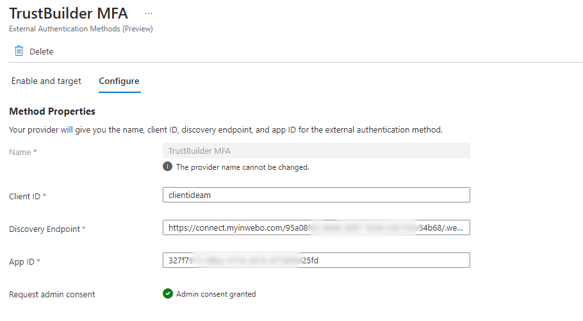Open the ellipsis more options menu beside title
The height and width of the screenshot is (321, 583).
tap(149, 13)
